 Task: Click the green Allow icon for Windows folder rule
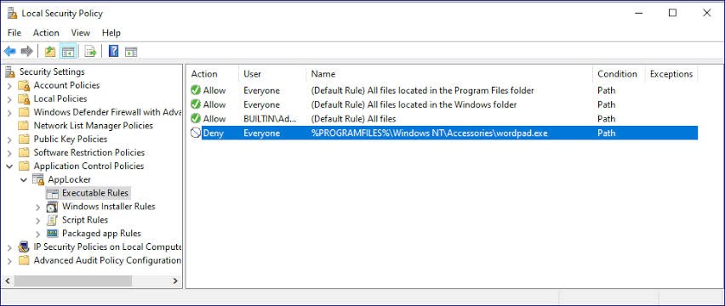196,105
